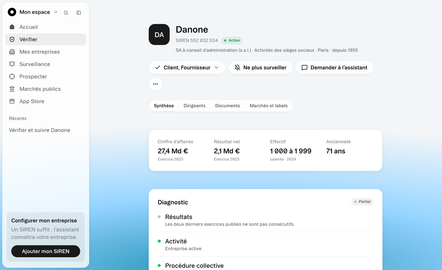
Task: Click the Configurer mon entreprise heading
Action: [44, 220]
